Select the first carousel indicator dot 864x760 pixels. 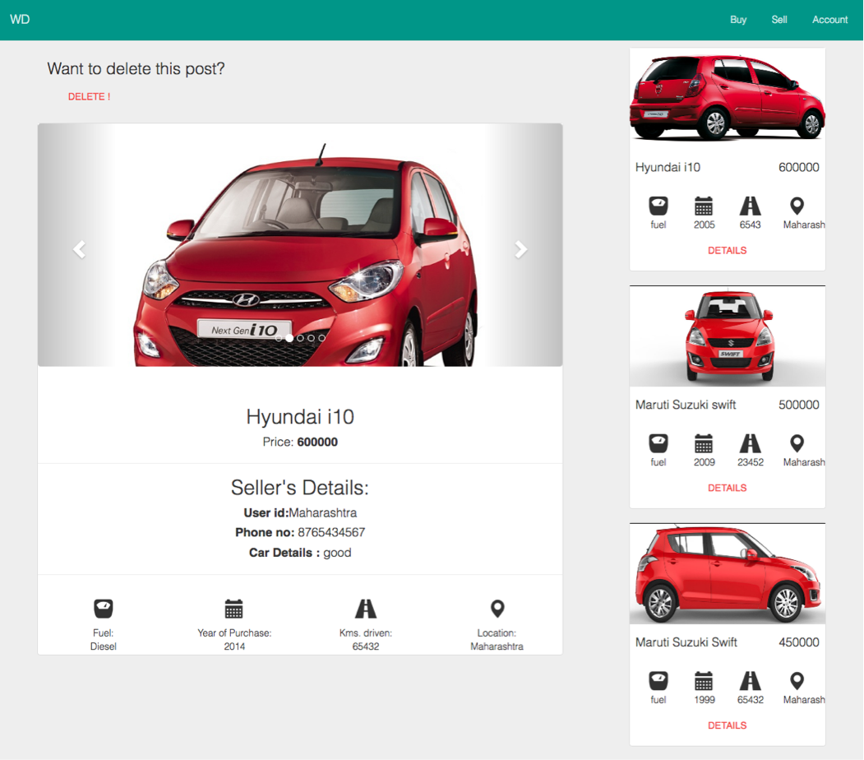tap(279, 338)
